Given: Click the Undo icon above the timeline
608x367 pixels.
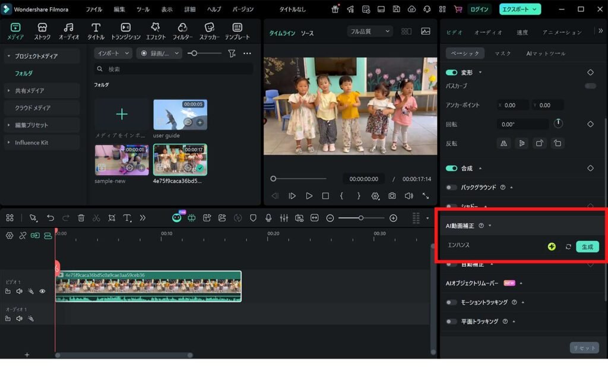Looking at the screenshot, I should coord(51,219).
